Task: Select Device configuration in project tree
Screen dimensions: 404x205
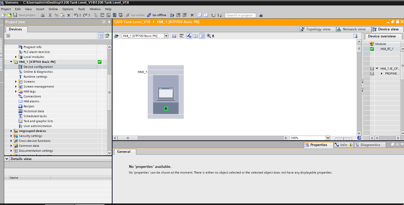Action: pos(38,67)
